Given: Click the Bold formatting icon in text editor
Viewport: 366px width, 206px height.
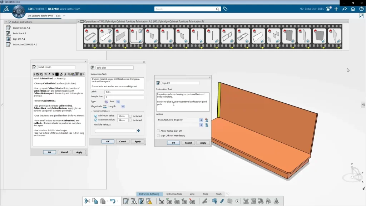Looking at the screenshot, I should coord(45,74).
